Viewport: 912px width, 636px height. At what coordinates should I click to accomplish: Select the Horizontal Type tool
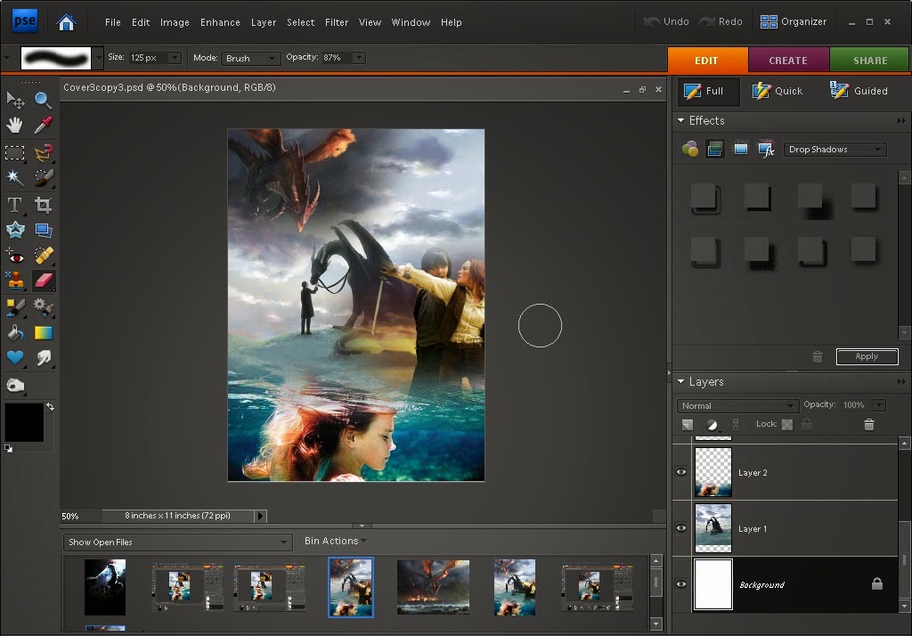pyautogui.click(x=15, y=205)
